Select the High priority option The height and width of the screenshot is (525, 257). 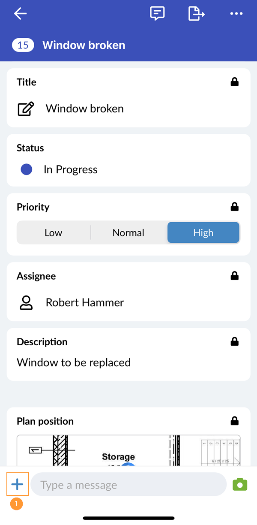coord(203,233)
